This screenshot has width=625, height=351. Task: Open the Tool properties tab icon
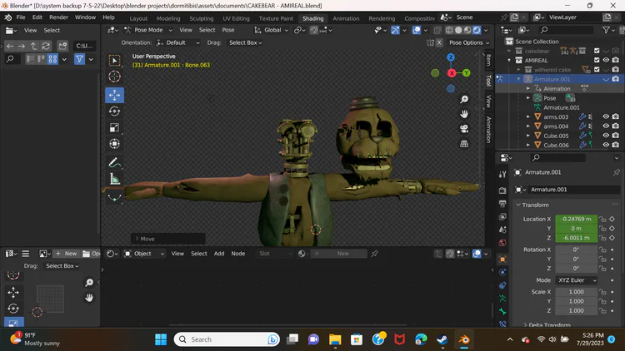tap(502, 175)
